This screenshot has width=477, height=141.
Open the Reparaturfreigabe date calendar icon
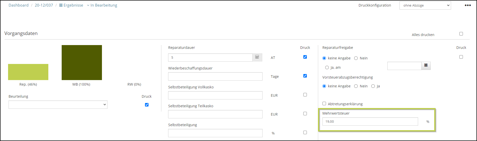426,66
